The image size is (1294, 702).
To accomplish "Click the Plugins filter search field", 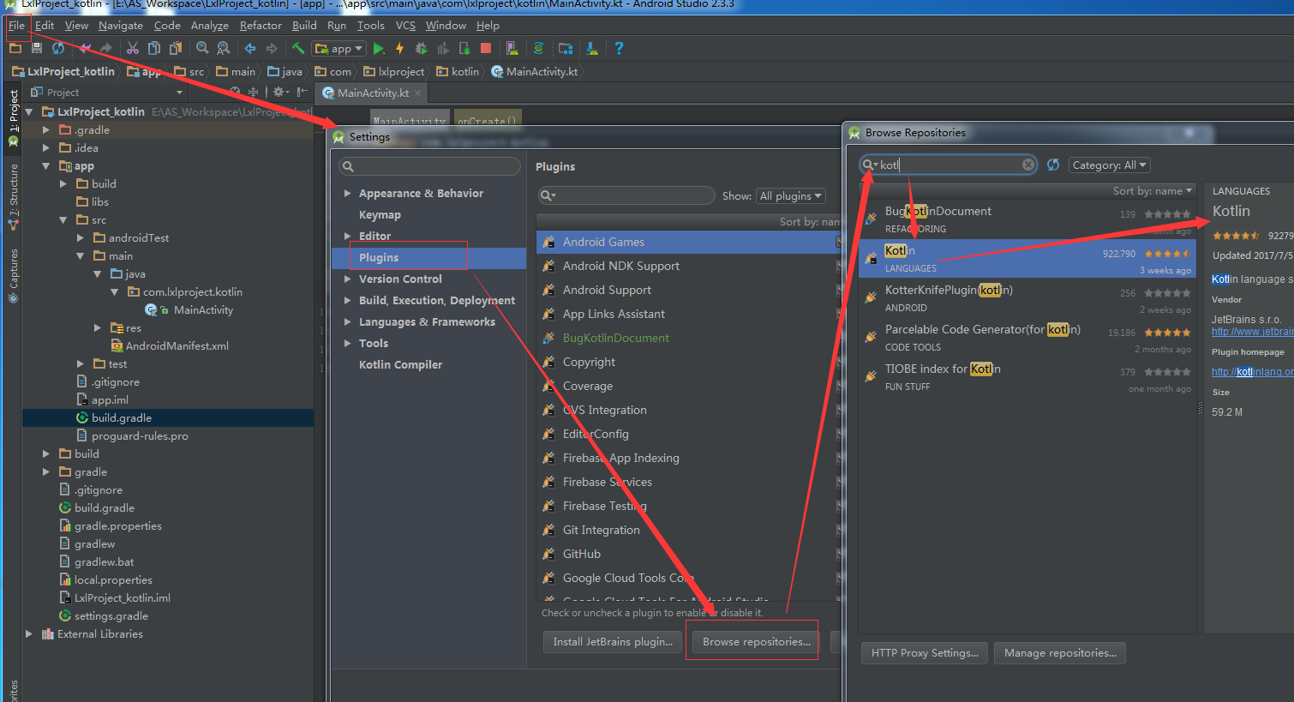I will (626, 195).
